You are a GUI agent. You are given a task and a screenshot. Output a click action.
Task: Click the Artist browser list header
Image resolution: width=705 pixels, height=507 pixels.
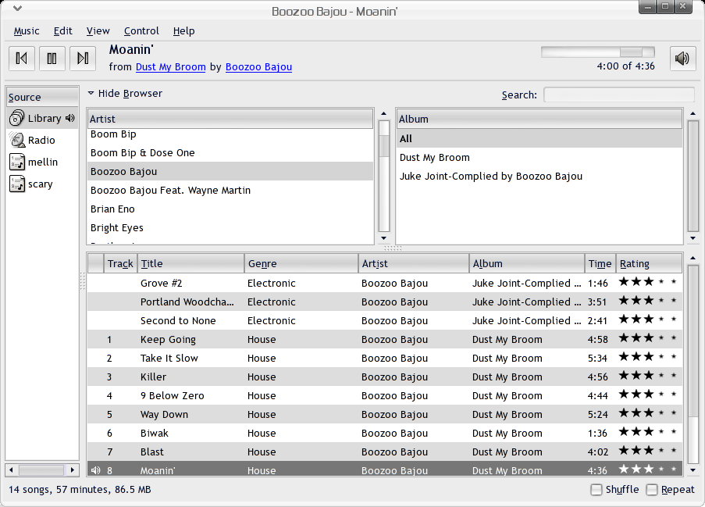coord(230,119)
